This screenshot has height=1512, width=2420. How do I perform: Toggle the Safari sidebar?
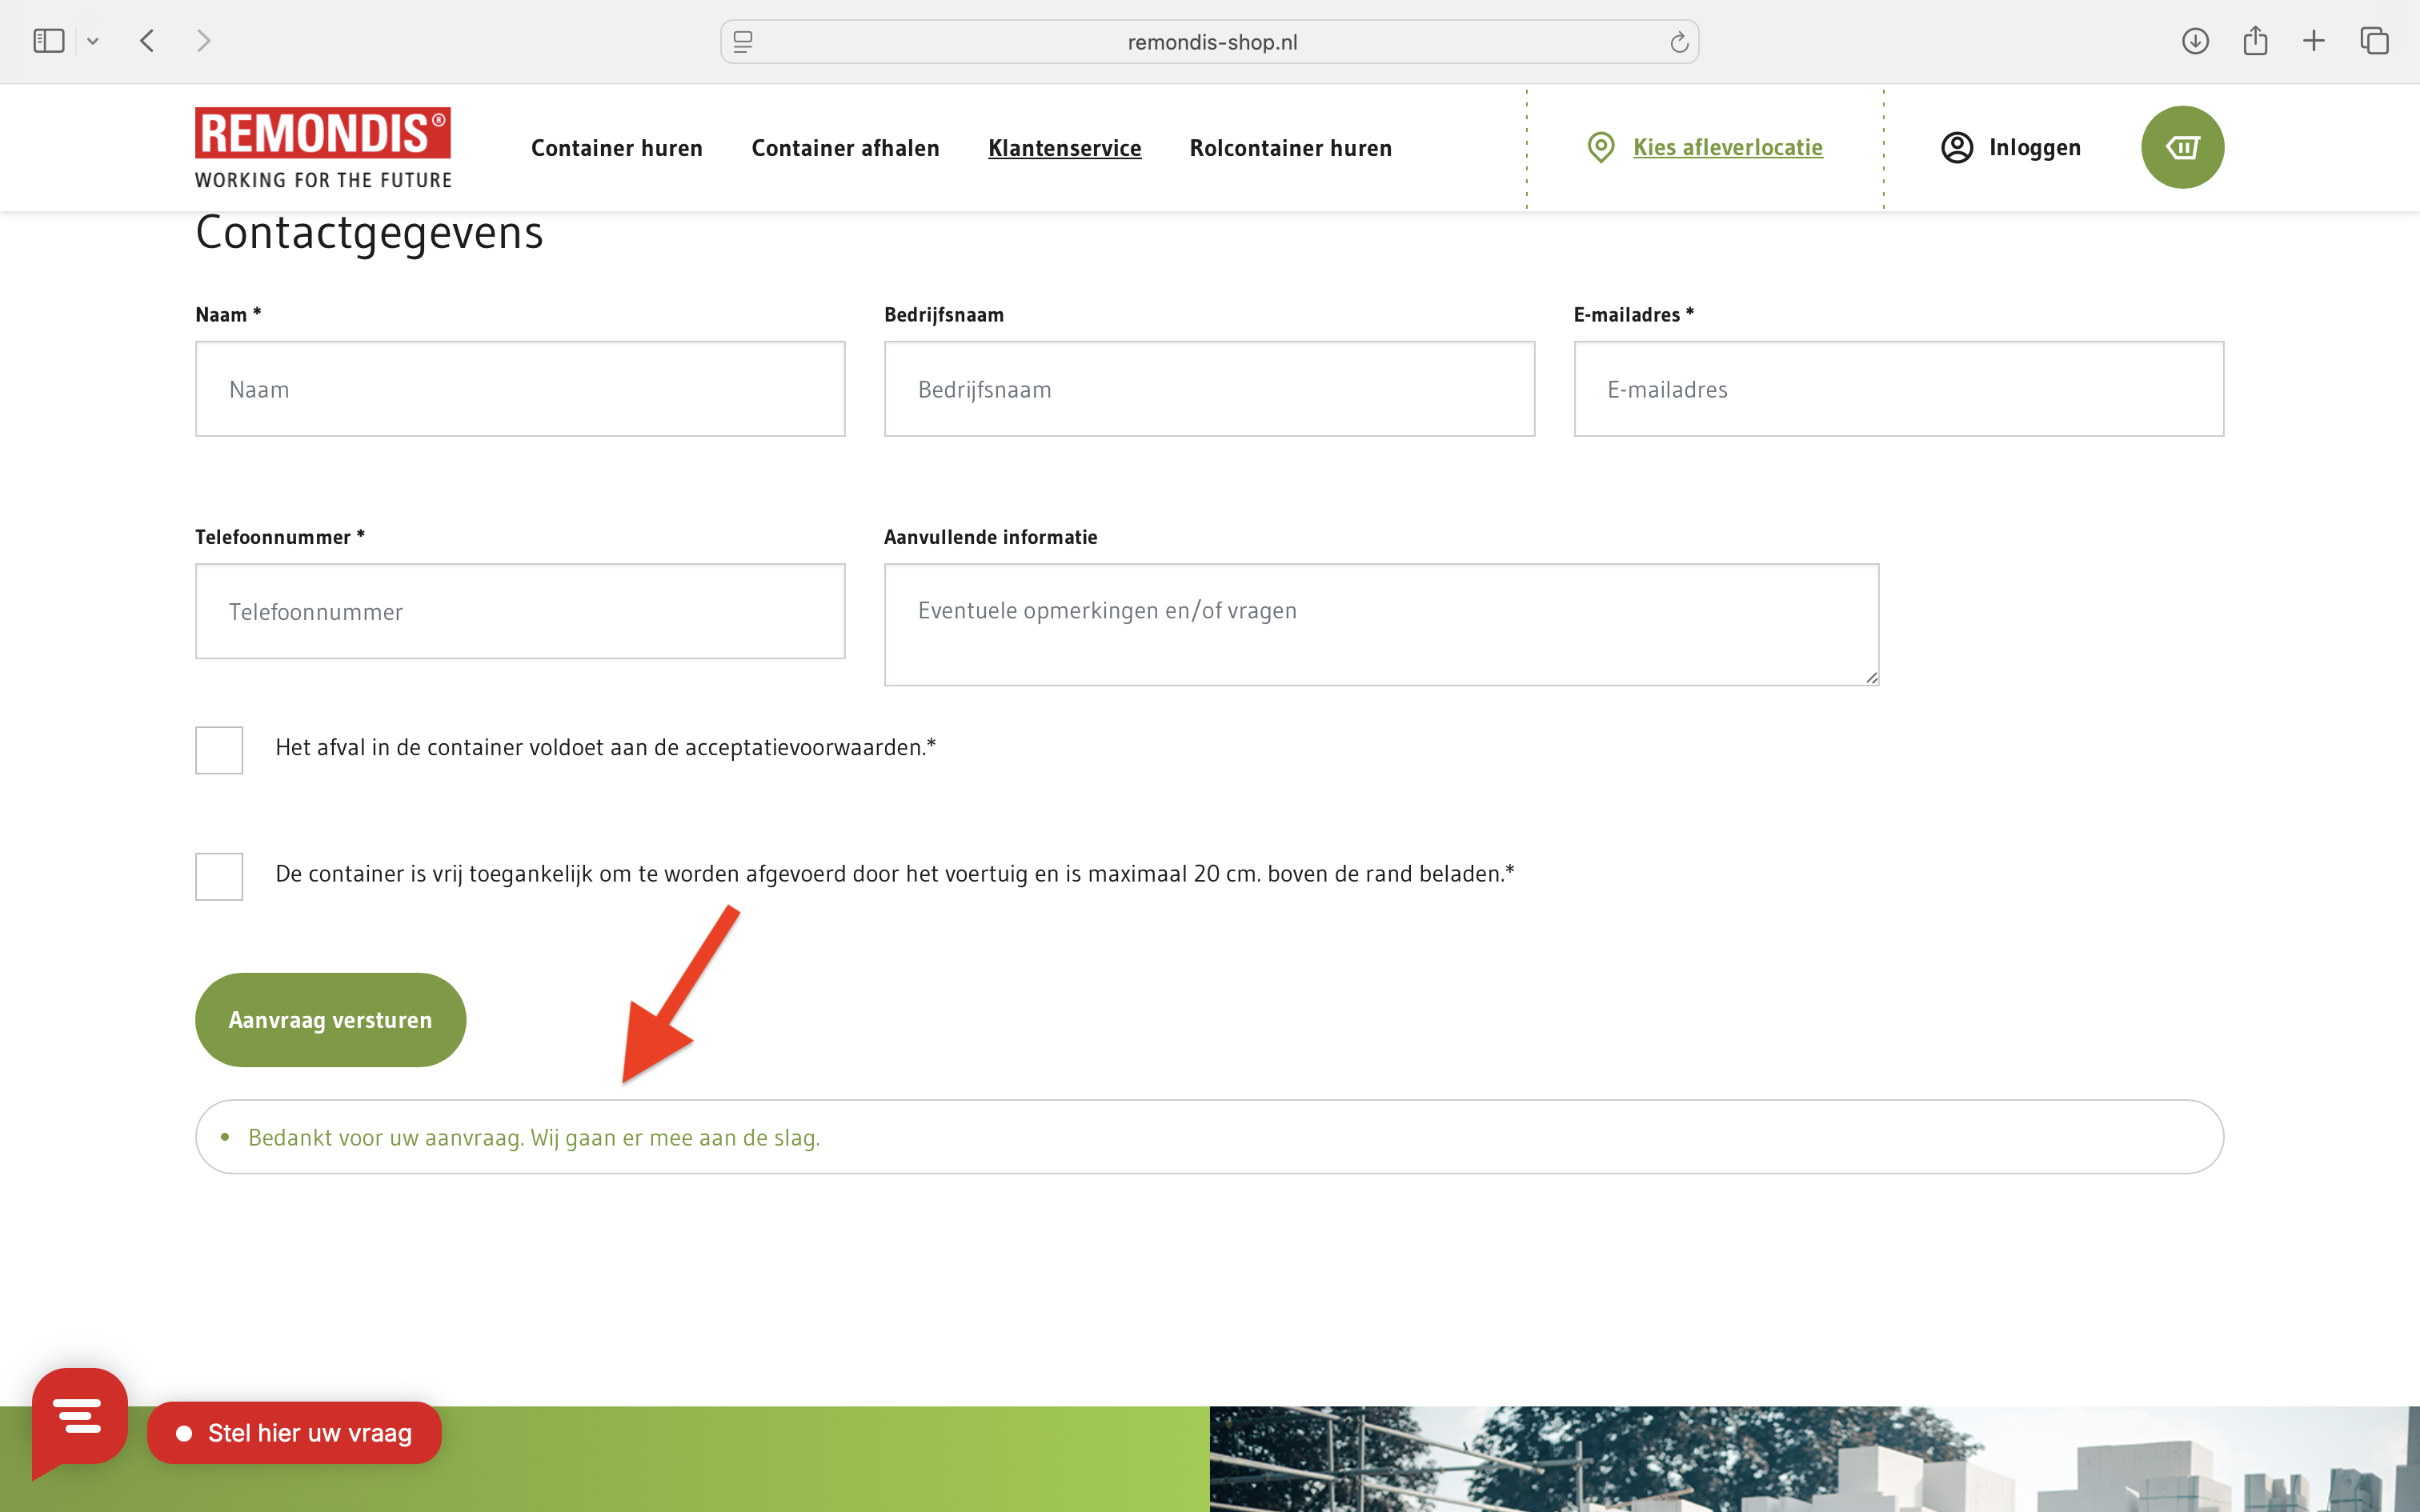tap(48, 41)
